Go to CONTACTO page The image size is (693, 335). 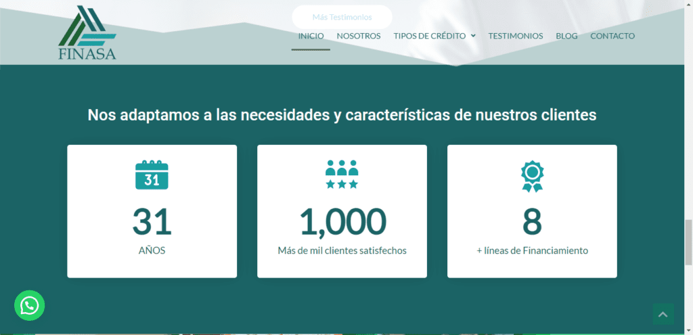612,37
